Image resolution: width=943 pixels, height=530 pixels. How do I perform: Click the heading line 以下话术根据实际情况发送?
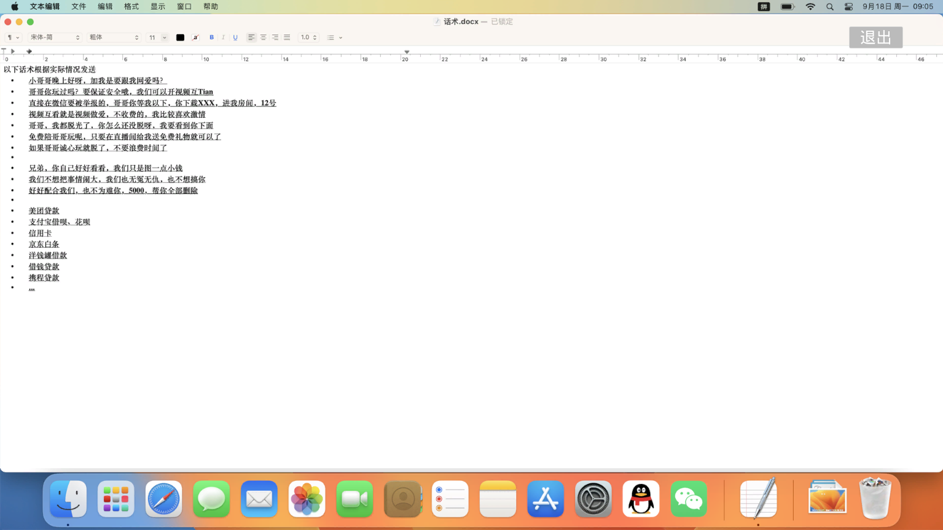(x=50, y=69)
